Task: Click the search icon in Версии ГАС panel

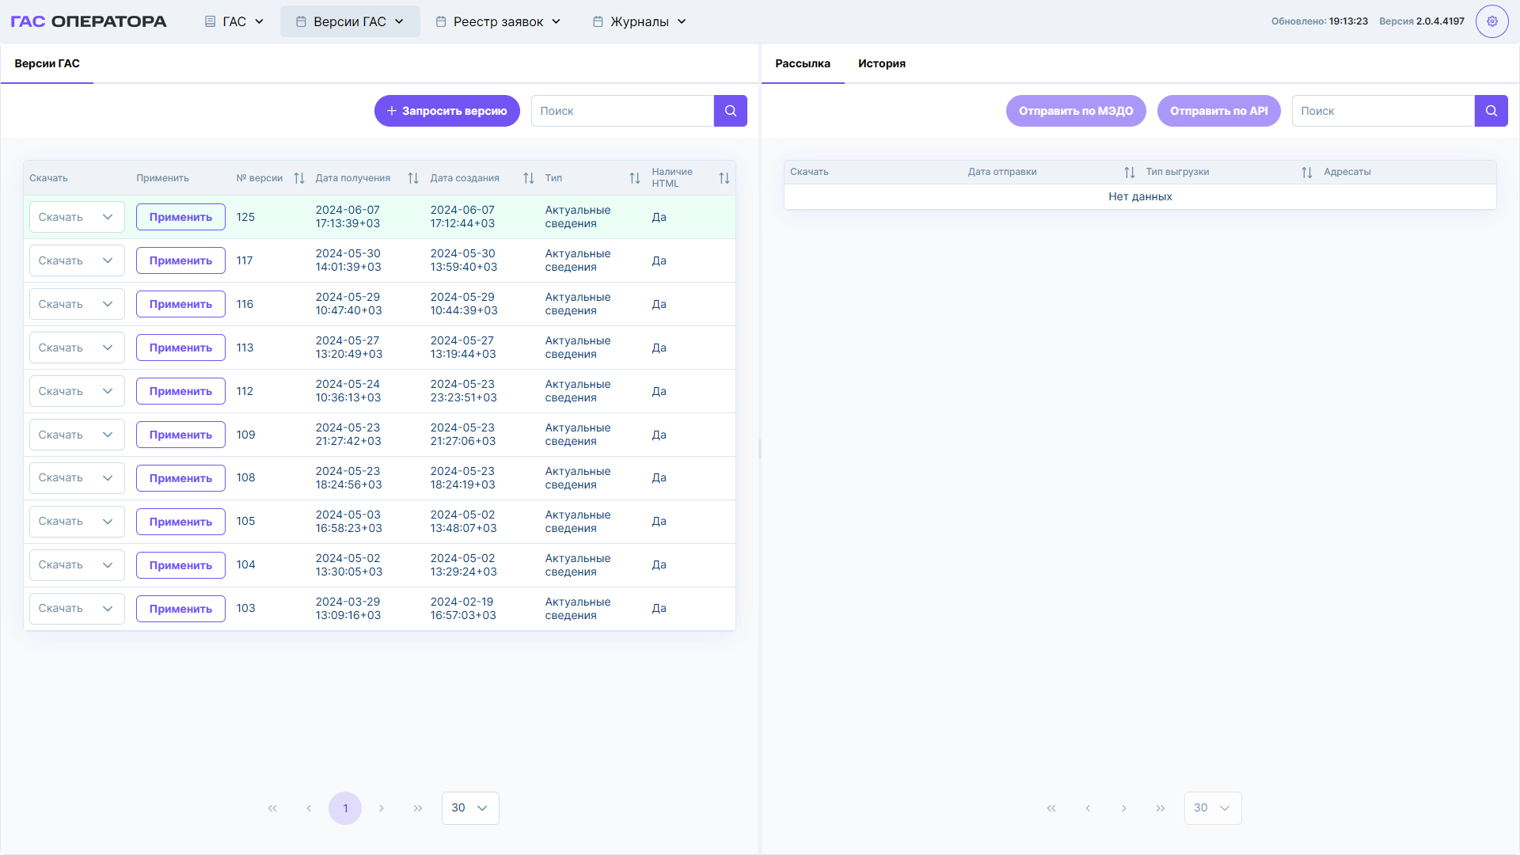Action: pyautogui.click(x=731, y=111)
